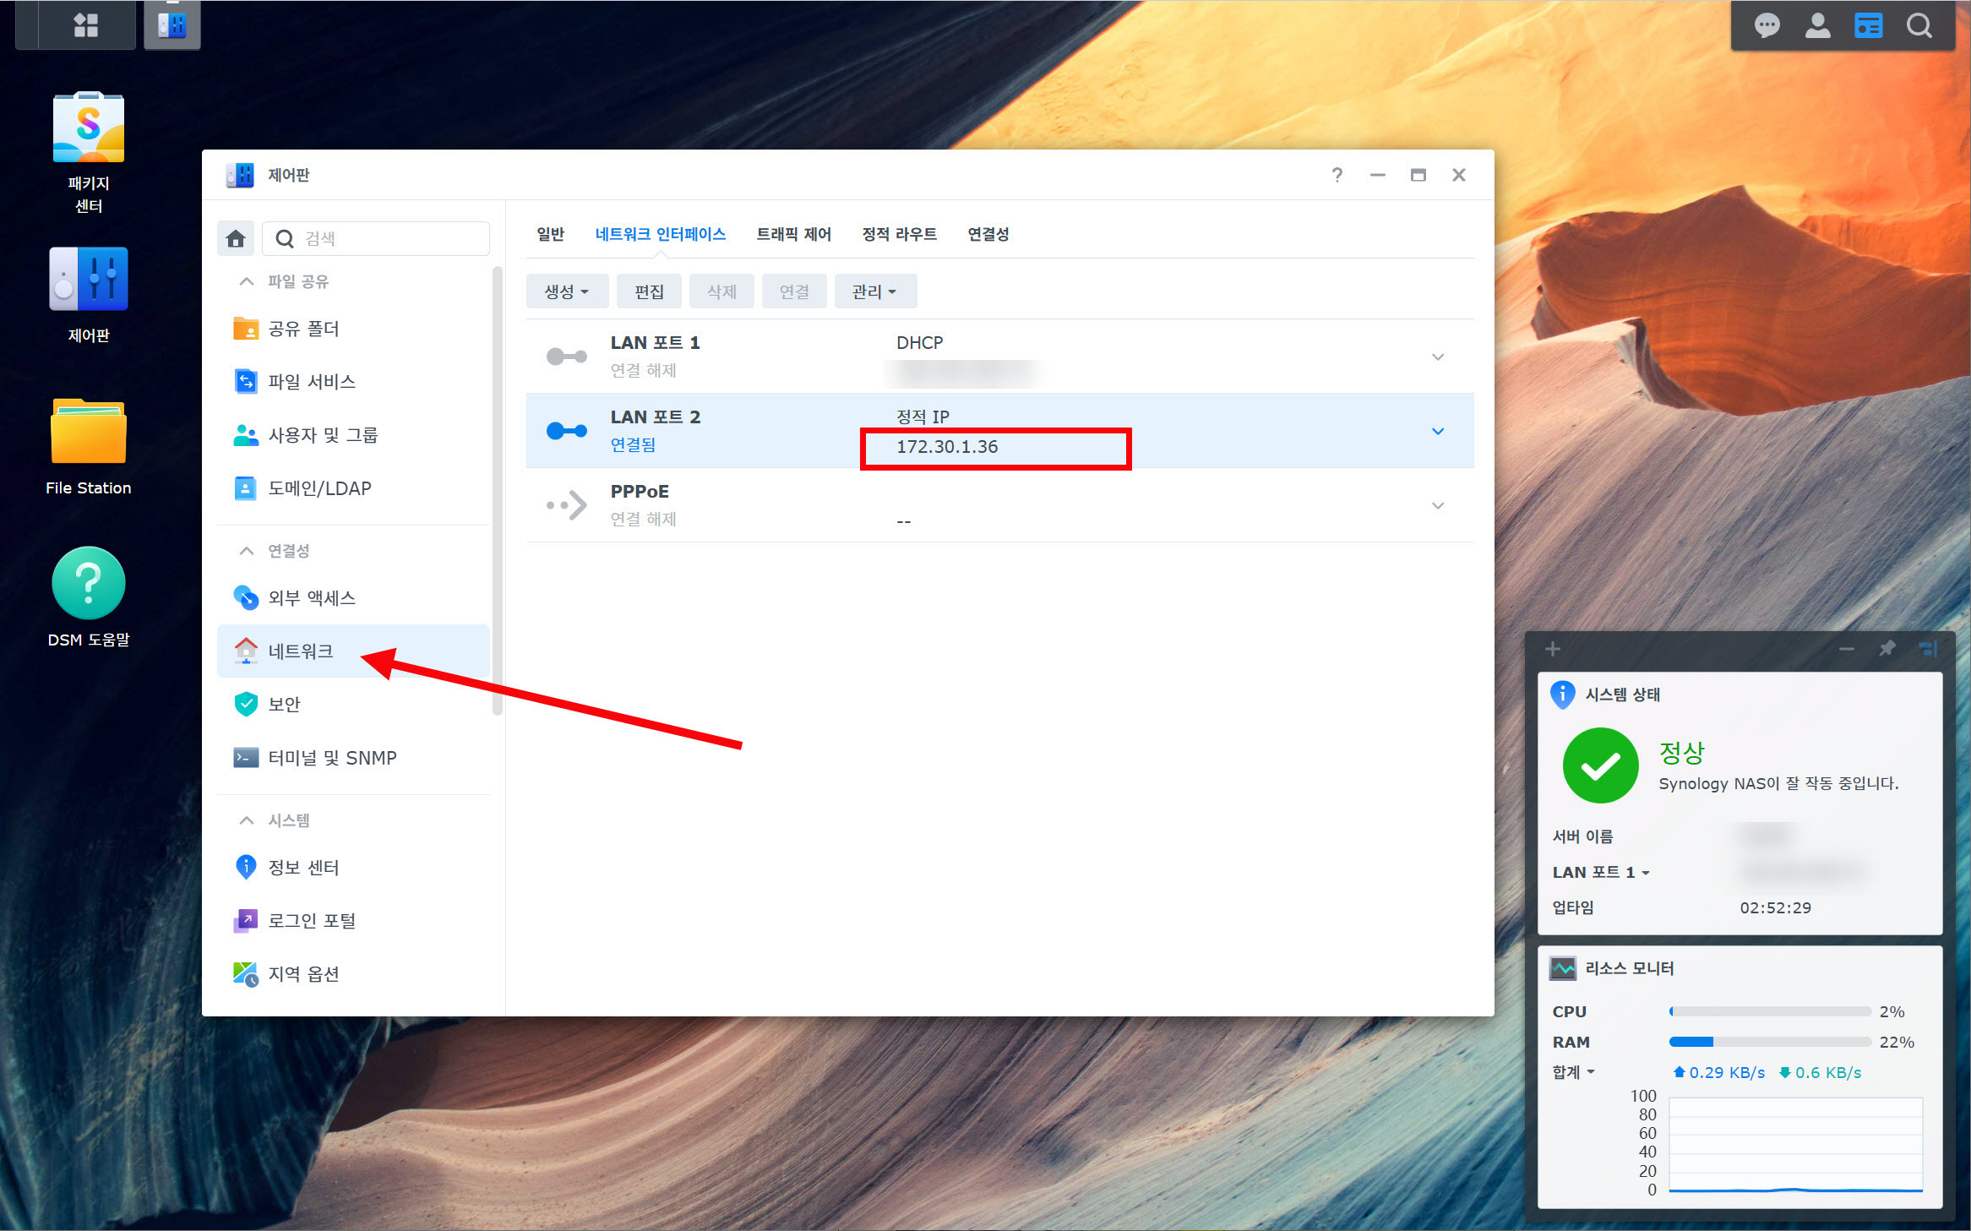Open the 생성 dropdown button
Screen dimensions: 1971x1231
click(x=566, y=291)
